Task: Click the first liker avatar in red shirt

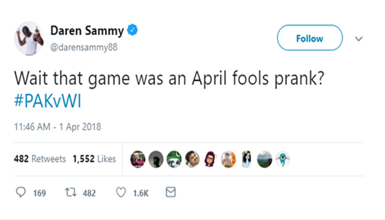Action: [x=137, y=159]
